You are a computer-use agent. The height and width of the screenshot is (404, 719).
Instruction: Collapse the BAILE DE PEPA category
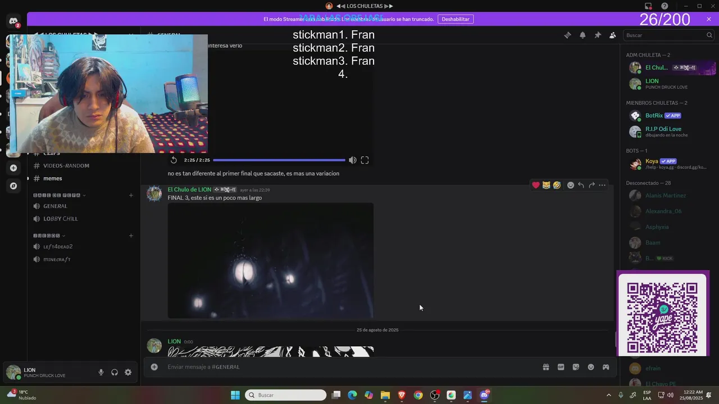click(60, 195)
